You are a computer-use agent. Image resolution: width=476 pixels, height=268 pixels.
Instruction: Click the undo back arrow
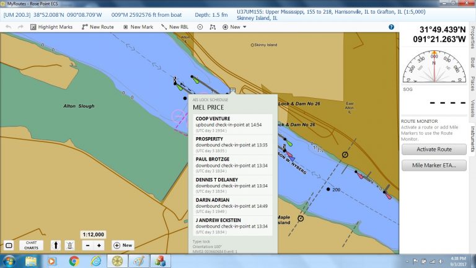(8, 27)
